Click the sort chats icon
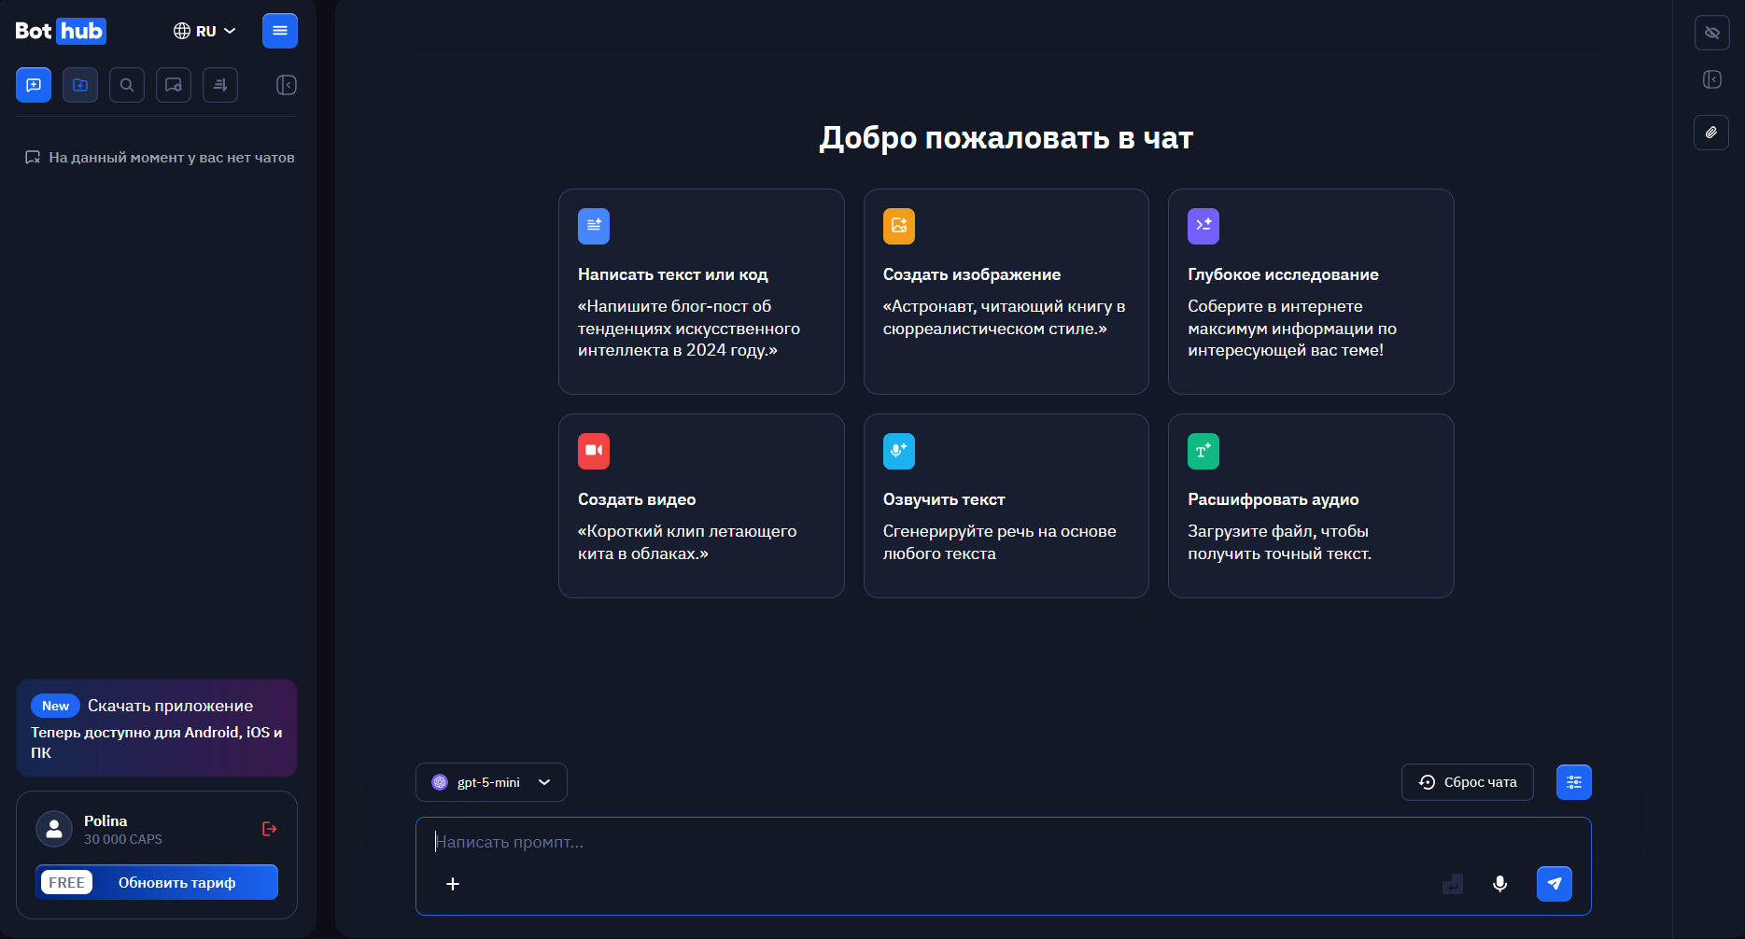The height and width of the screenshot is (939, 1745). [x=220, y=85]
